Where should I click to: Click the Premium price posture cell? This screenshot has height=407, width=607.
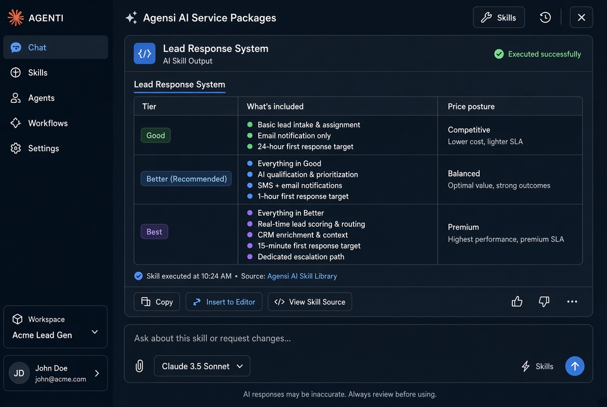(x=510, y=235)
